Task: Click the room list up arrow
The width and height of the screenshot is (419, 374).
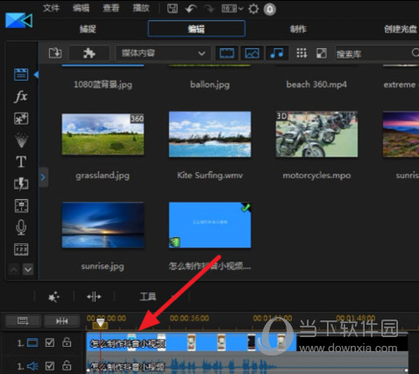Action: (x=14, y=270)
